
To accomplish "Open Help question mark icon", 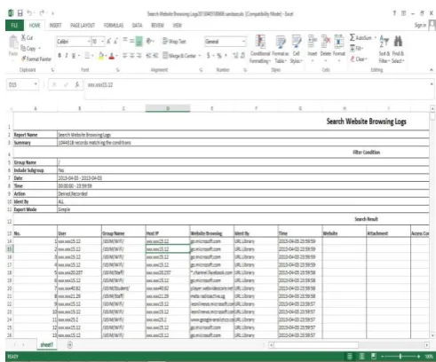I will [394, 13].
